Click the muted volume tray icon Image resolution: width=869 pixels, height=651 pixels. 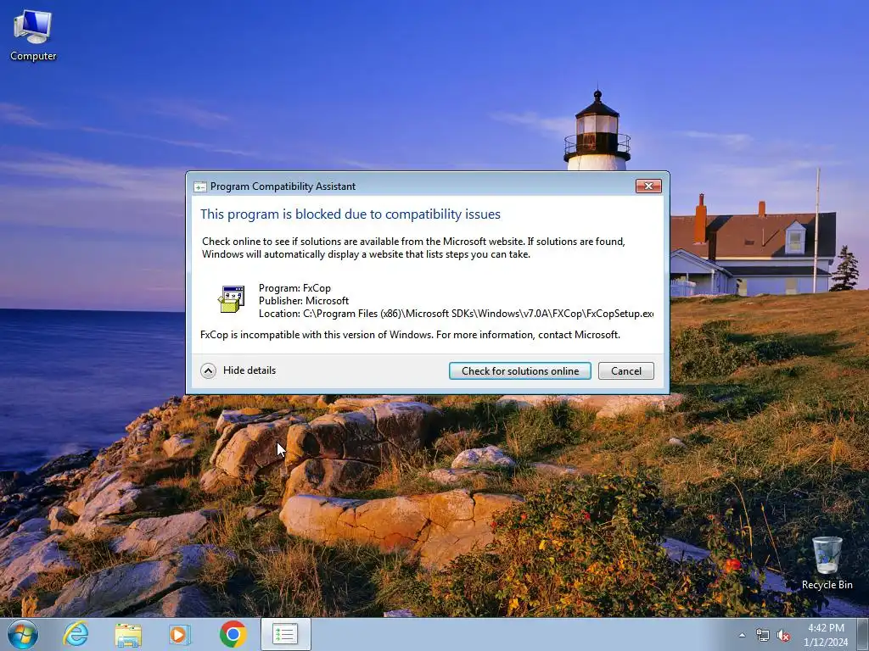click(x=783, y=635)
